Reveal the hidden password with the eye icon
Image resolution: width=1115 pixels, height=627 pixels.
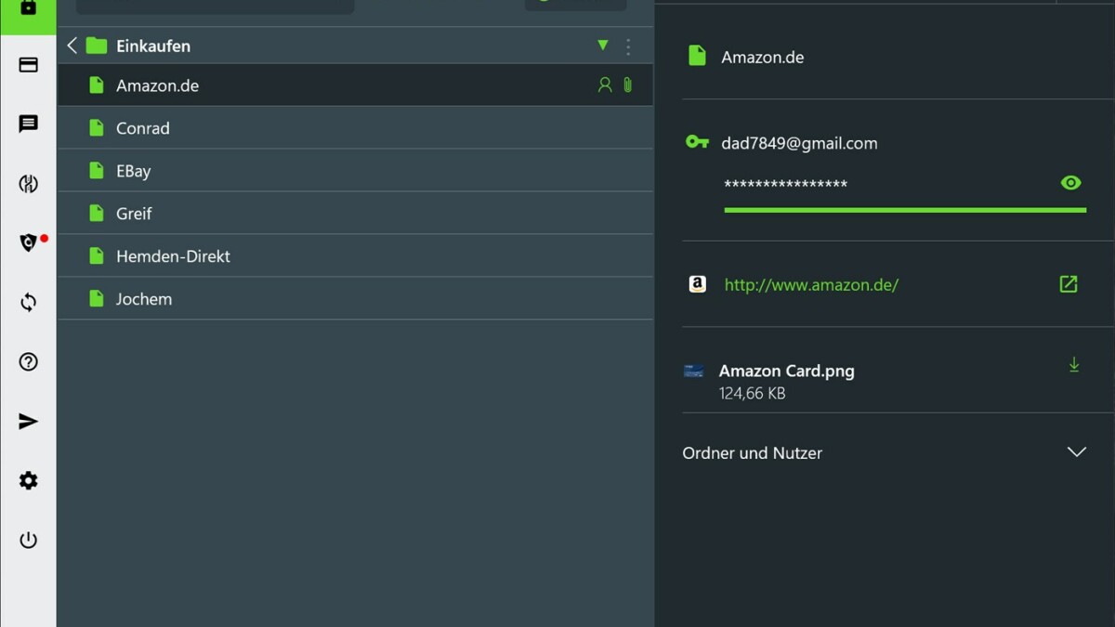1070,182
